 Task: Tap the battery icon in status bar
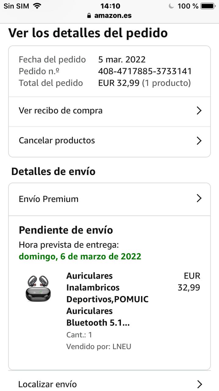208,6
